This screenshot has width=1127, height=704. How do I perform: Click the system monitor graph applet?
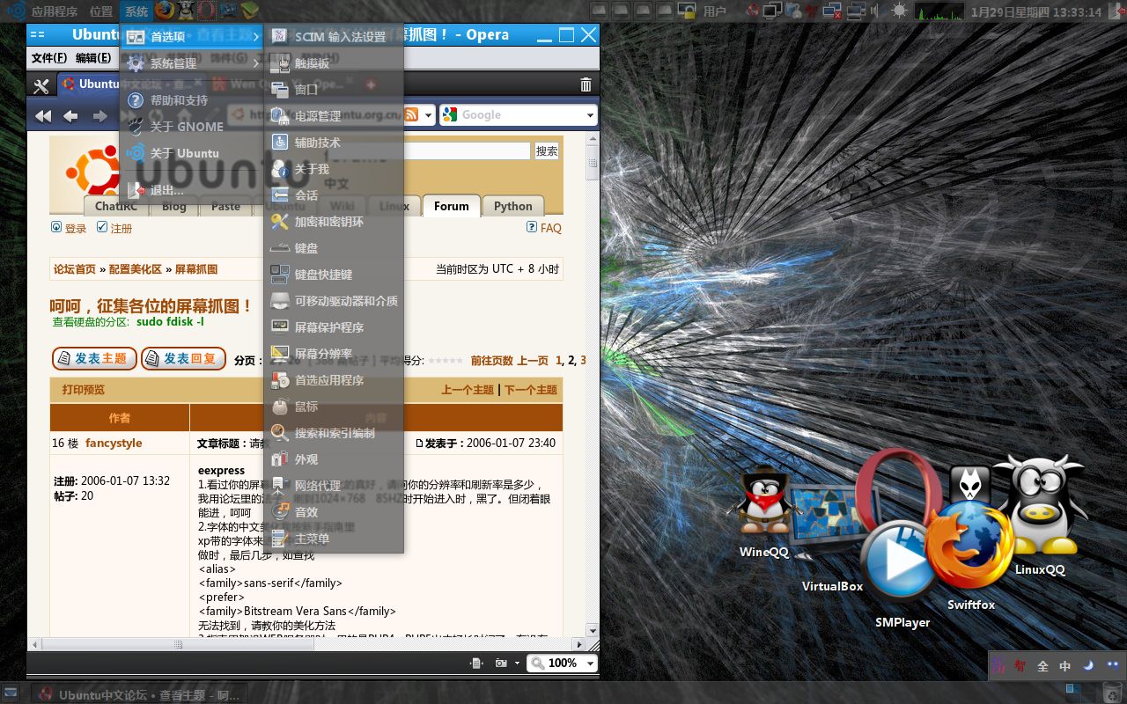[939, 11]
